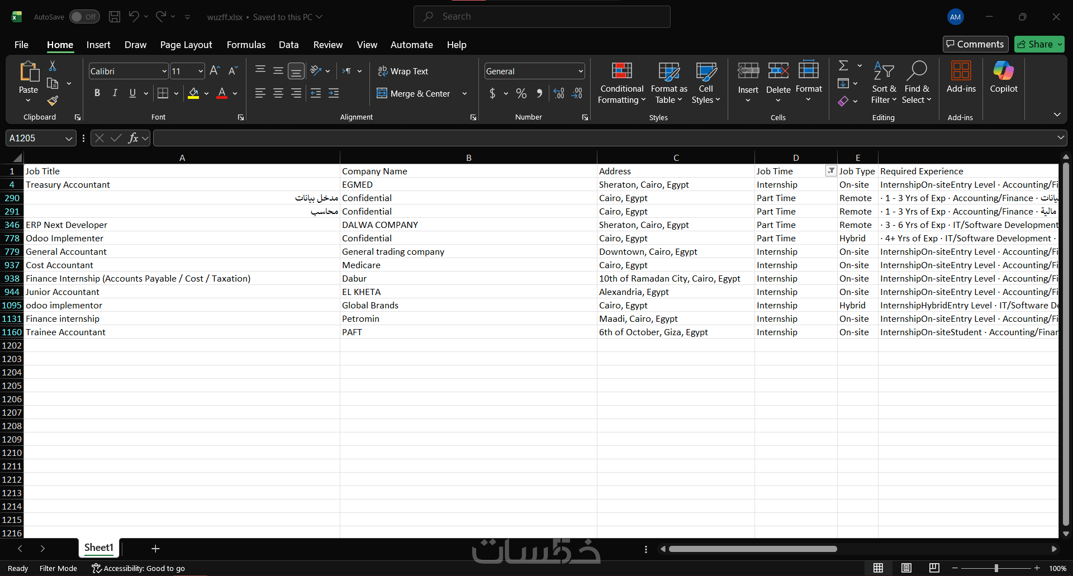Open the File menu

click(21, 45)
